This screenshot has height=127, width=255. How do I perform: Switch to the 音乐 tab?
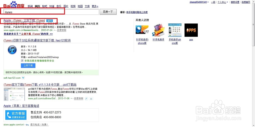pyautogui.click(x=59, y=6)
